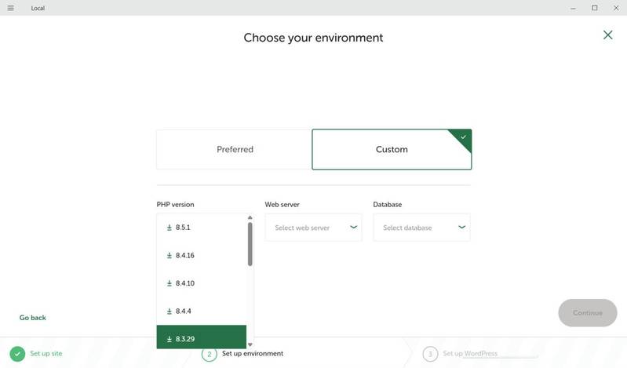
Task: Click the PHP list scroll-up arrow
Action: coord(250,217)
